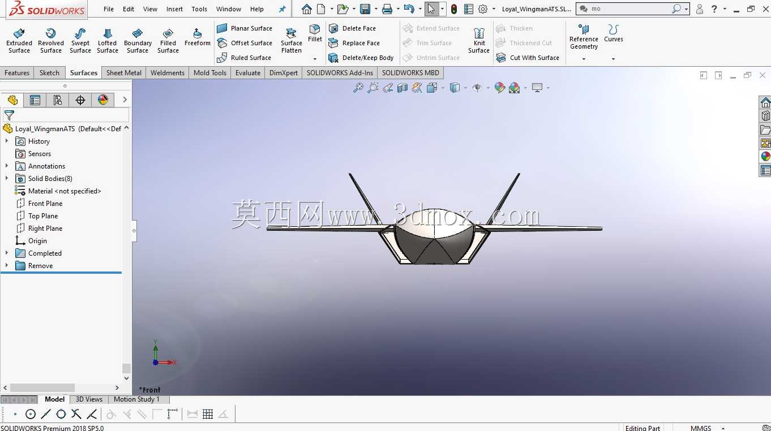Viewport: 771px width, 431px height.
Task: Open the File menu
Action: tap(109, 9)
